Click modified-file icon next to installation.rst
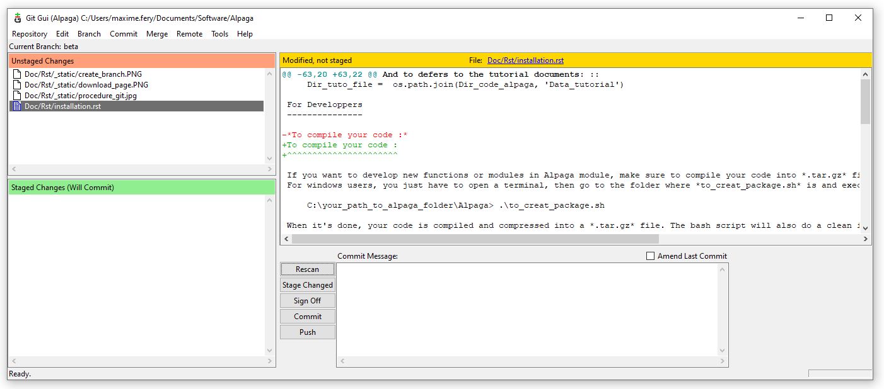 17,106
